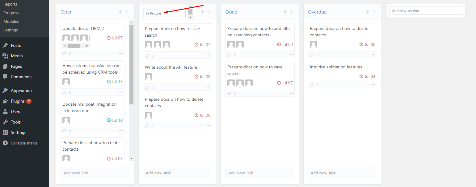Open the three-dot menu of Done section
Viewport: 476px width, 187px height.
tap(292, 12)
